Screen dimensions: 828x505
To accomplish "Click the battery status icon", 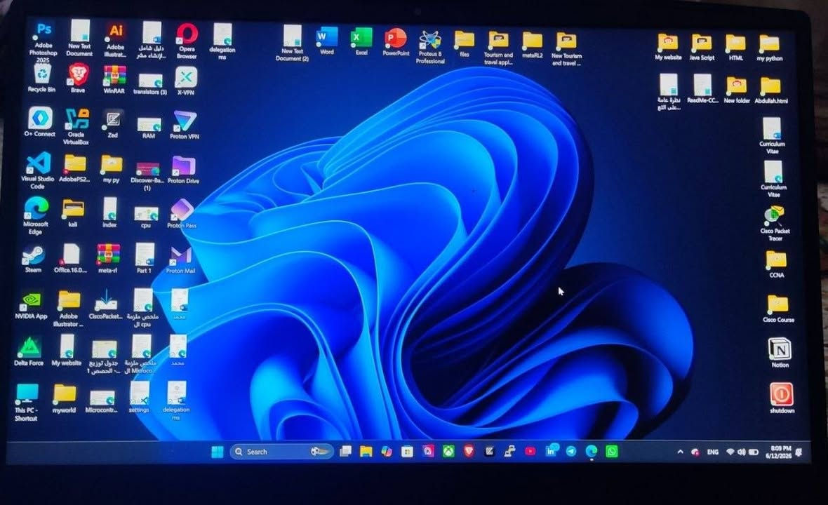I will pyautogui.click(x=754, y=452).
